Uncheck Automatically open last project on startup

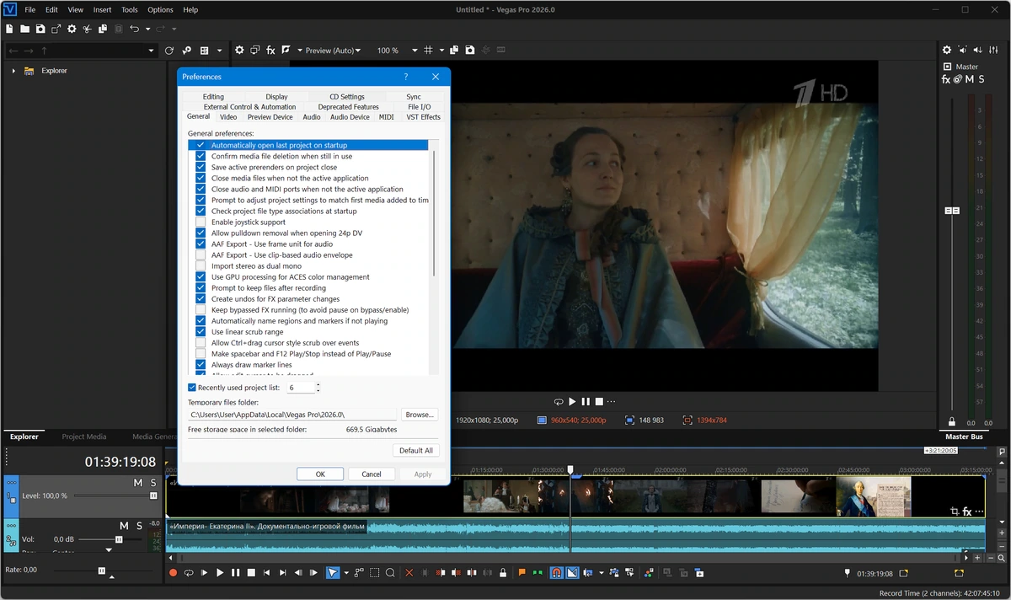pos(201,145)
